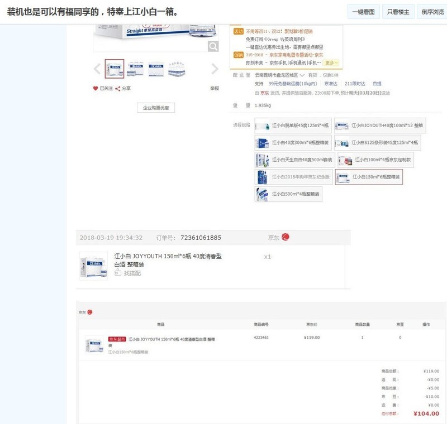Click the 促销 orange tag
The height and width of the screenshot is (424, 447).
click(x=239, y=55)
